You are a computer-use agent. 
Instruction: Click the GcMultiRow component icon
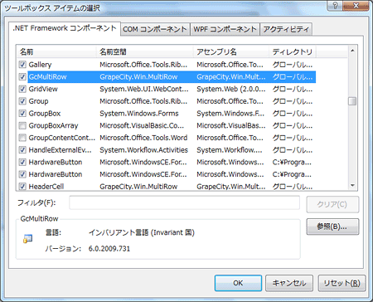27,239
